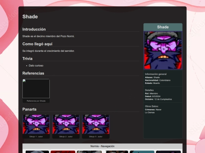This screenshot has height=153, width=205.
Task: Click the 'Referencia por Shade' caption
Action: click(36, 101)
